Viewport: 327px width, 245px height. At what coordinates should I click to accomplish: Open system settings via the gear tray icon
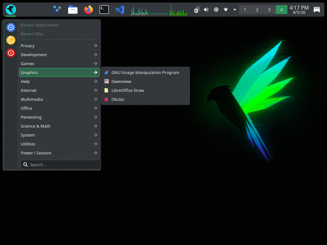(x=216, y=9)
